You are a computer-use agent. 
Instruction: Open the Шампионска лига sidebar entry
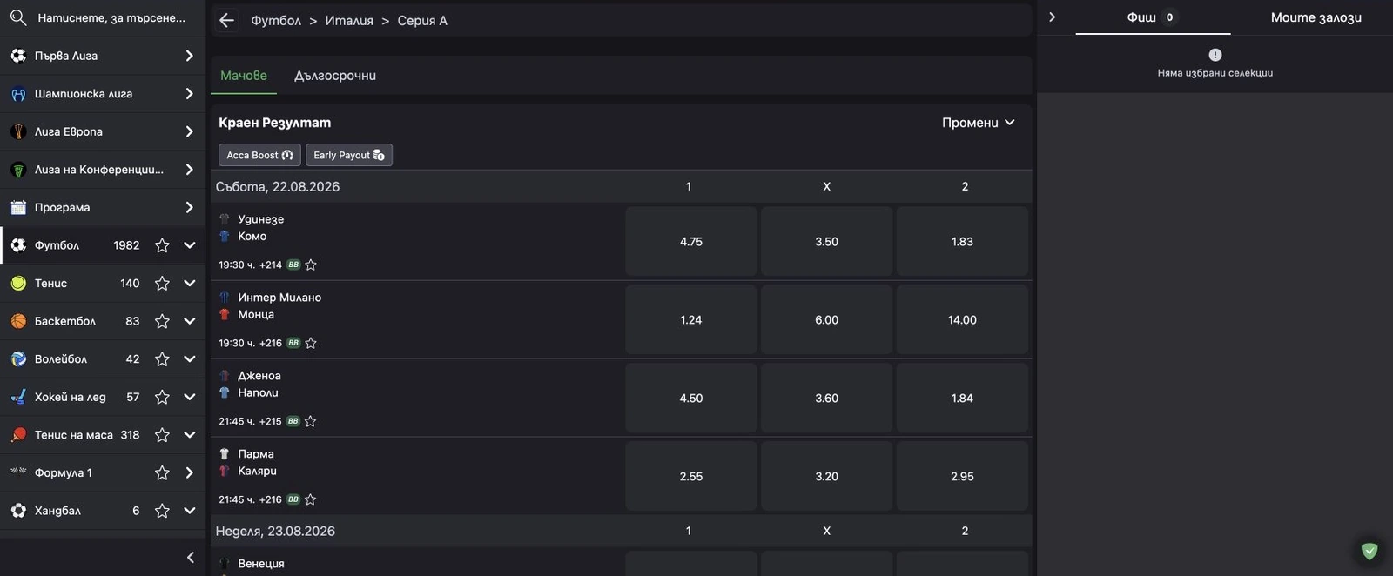(x=103, y=93)
